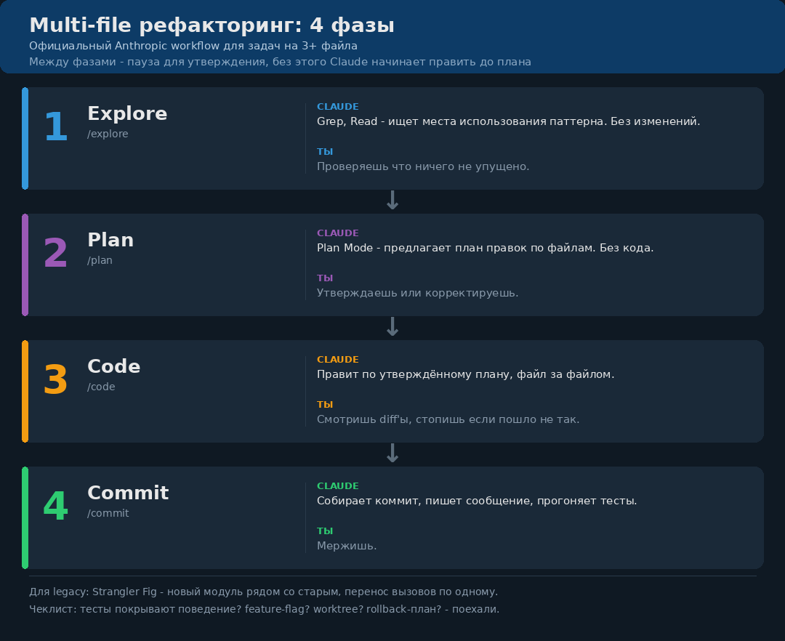This screenshot has height=641, width=785.
Task: Click the orange CLAUDE label in Code card
Action: point(337,360)
